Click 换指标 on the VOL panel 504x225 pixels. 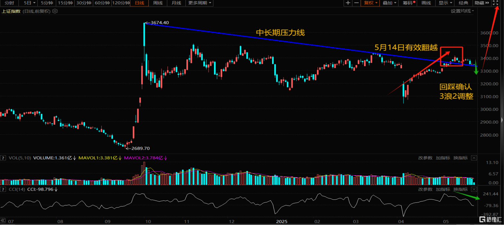click(460, 158)
